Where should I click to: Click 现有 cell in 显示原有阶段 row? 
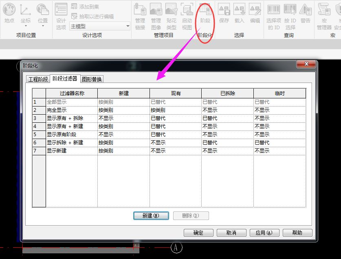(x=176, y=135)
